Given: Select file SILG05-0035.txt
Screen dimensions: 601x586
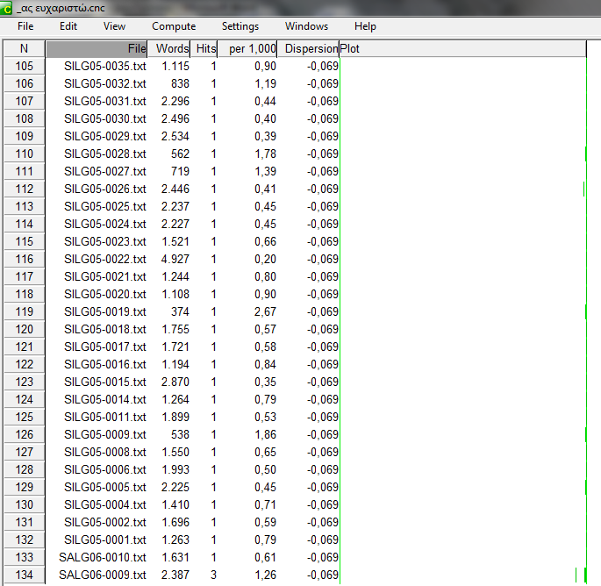Looking at the screenshot, I should (x=105, y=67).
